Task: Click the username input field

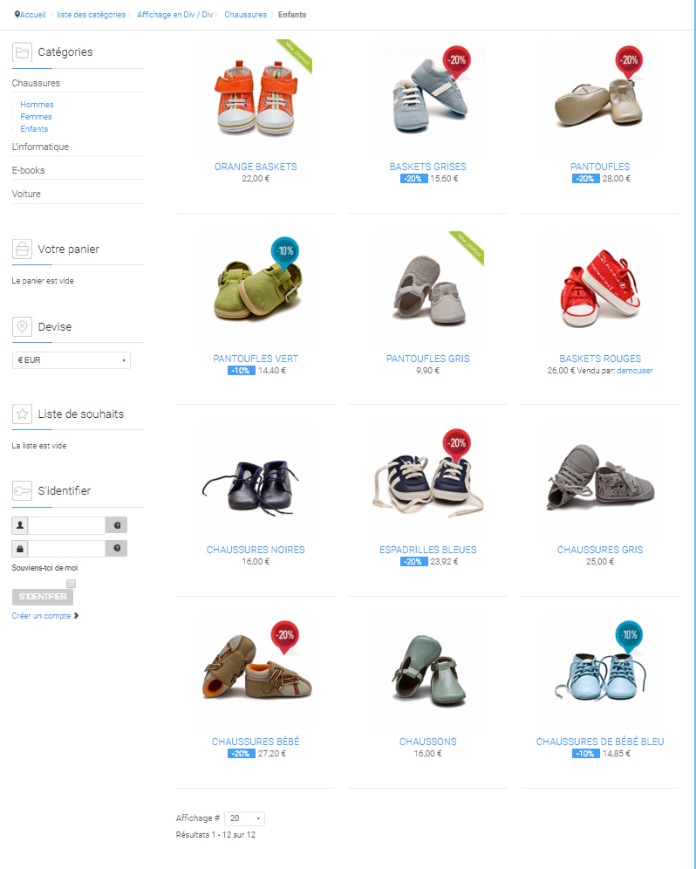Action: pos(66,525)
